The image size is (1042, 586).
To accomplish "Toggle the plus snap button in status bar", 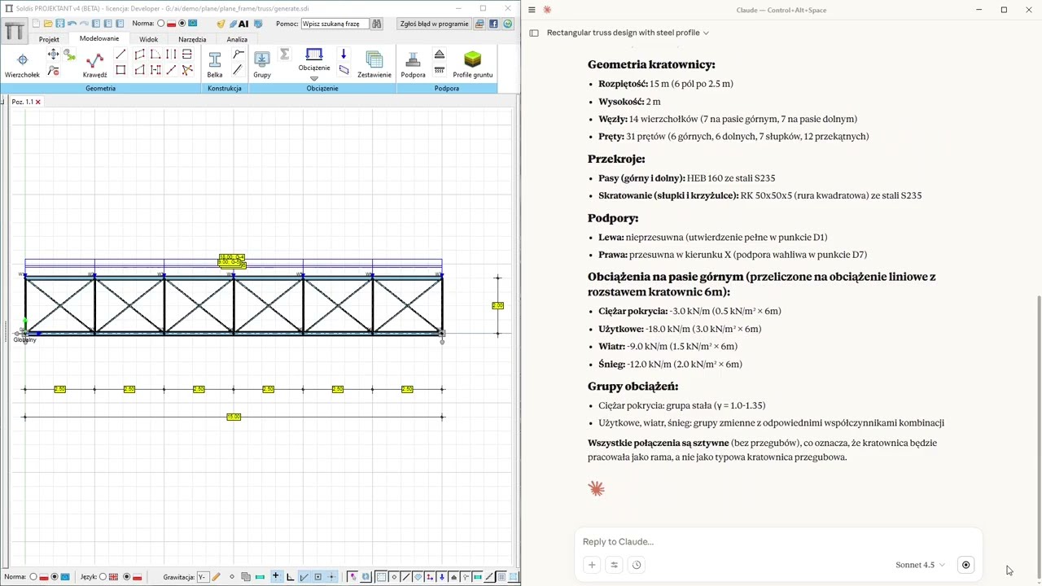I will [276, 577].
